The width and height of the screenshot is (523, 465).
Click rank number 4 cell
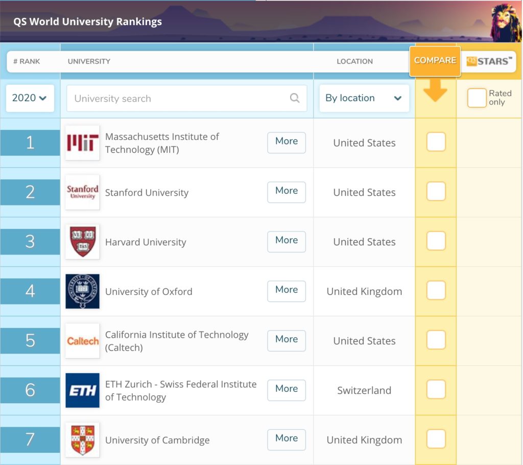coord(30,291)
